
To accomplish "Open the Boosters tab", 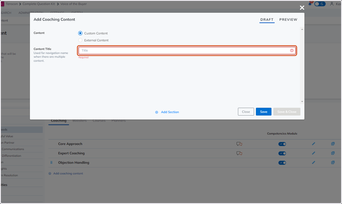I will point(80,121).
